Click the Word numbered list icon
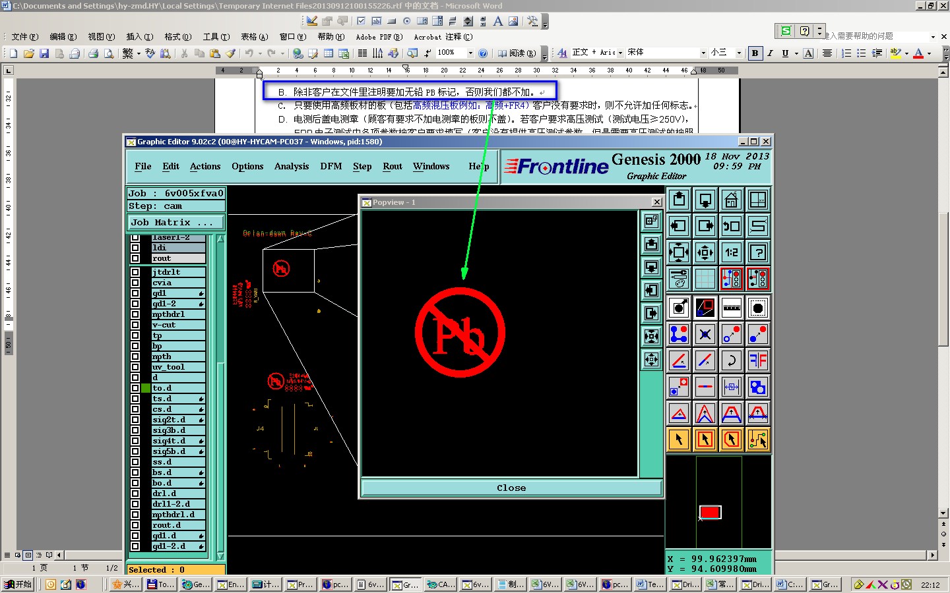Screen dimensions: 950x593 [846, 53]
